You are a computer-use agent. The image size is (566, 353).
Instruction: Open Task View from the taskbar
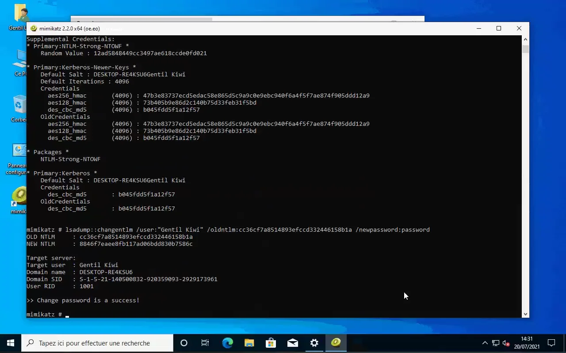point(205,343)
